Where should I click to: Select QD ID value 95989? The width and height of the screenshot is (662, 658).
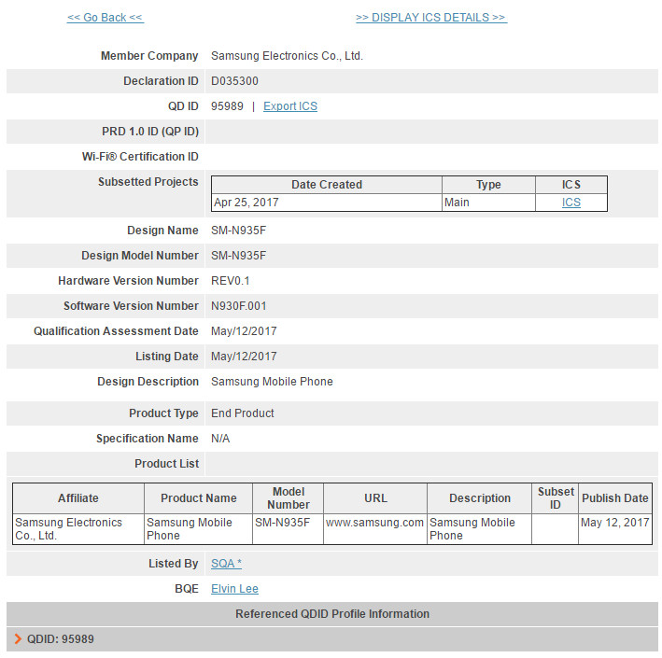[x=227, y=106]
